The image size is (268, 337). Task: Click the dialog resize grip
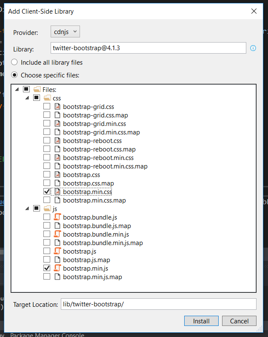(x=260, y=329)
